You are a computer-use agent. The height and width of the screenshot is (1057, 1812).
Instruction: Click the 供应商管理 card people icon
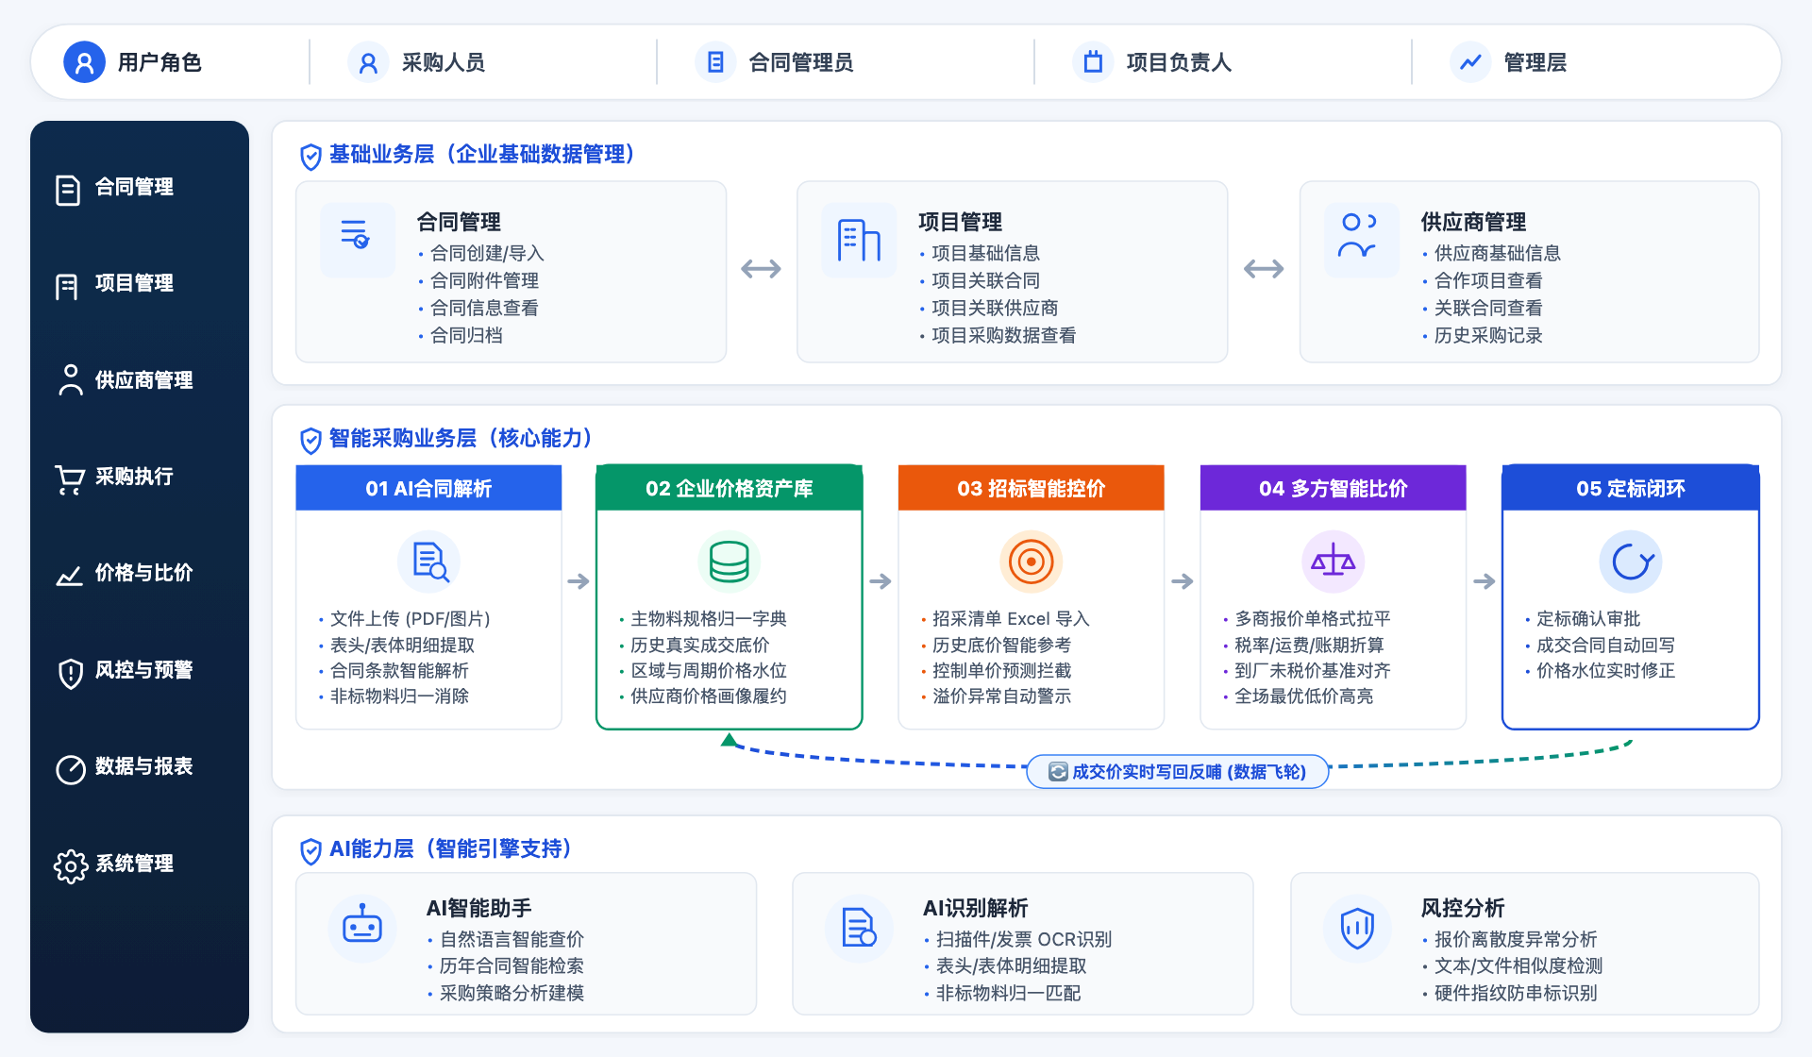click(1361, 239)
